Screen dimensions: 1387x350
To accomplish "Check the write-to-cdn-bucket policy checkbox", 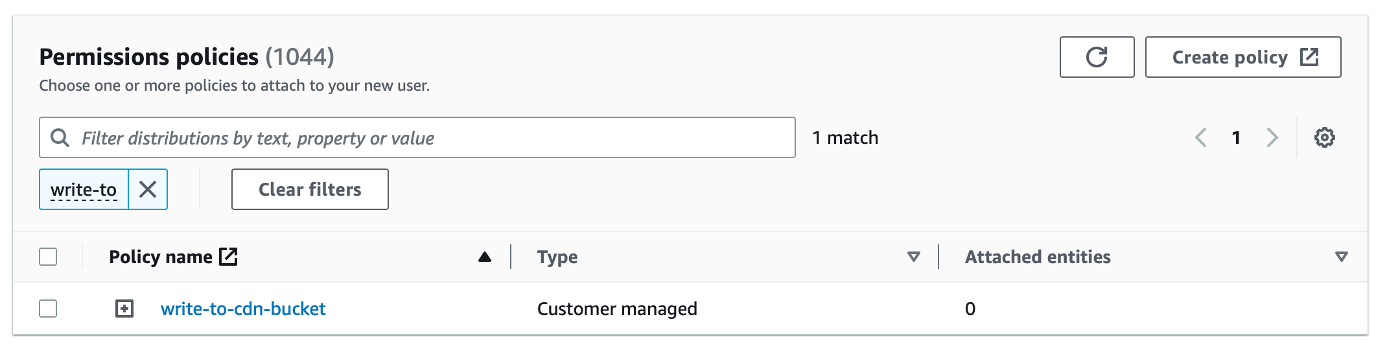I will [48, 309].
